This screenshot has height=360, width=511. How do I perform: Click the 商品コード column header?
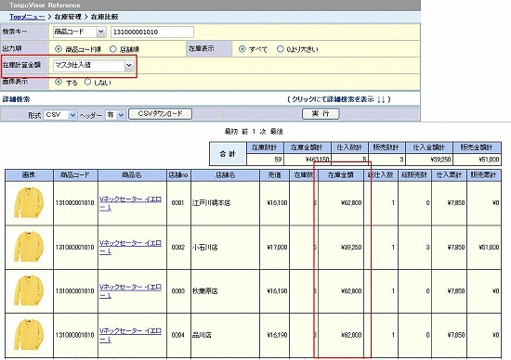[x=75, y=175]
